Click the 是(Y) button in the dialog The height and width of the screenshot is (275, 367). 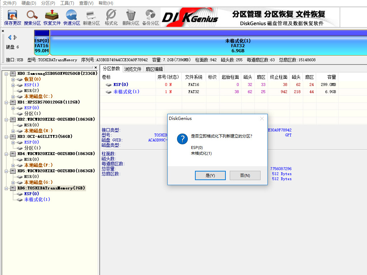click(x=210, y=175)
